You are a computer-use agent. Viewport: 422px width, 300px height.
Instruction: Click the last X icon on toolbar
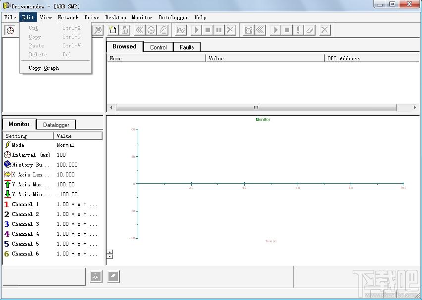(325, 30)
